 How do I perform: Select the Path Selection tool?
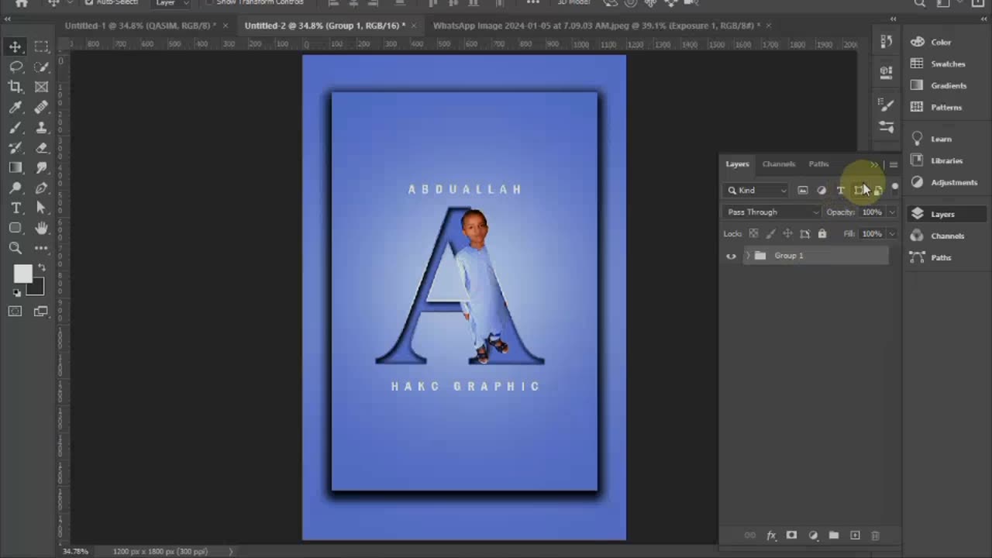[42, 208]
